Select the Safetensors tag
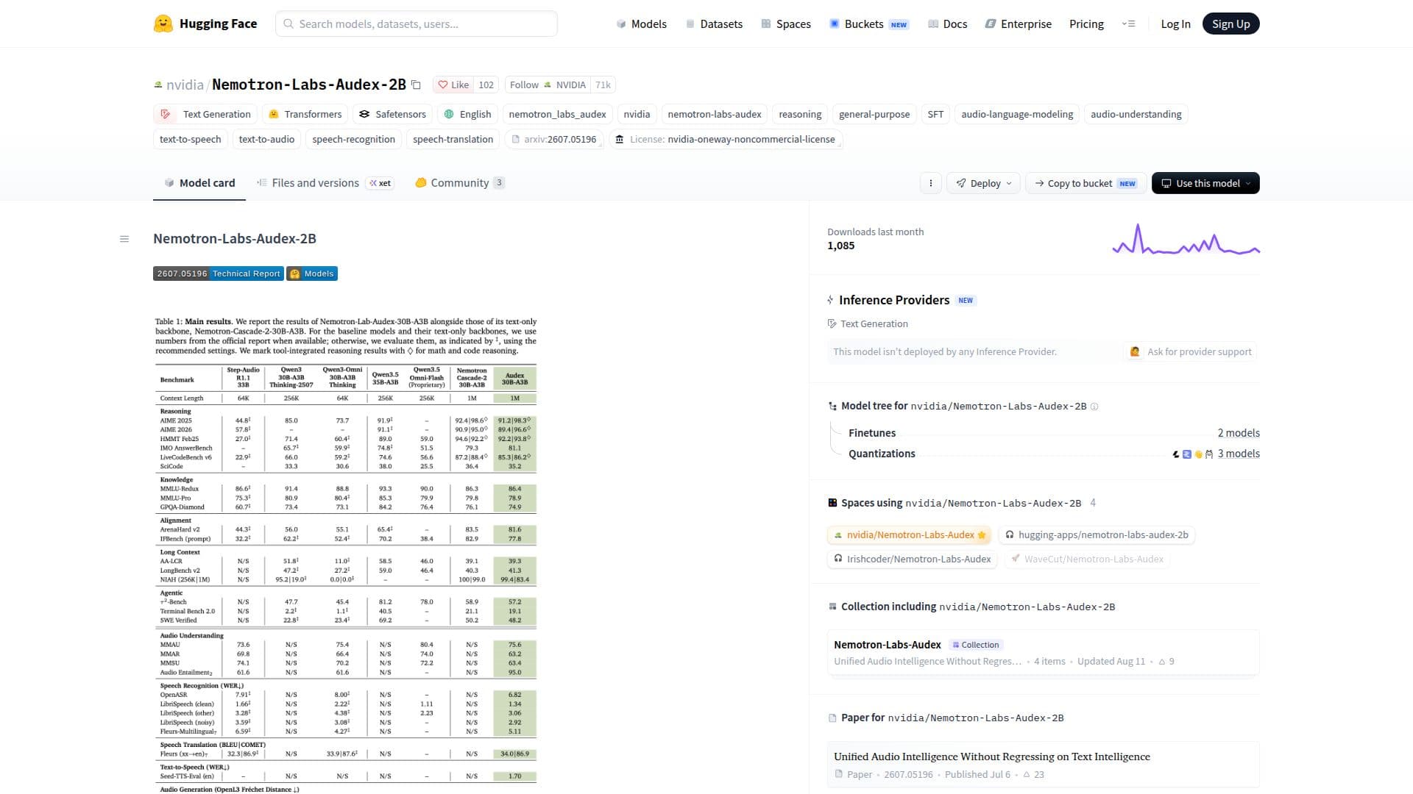The width and height of the screenshot is (1413, 794). tap(392, 114)
